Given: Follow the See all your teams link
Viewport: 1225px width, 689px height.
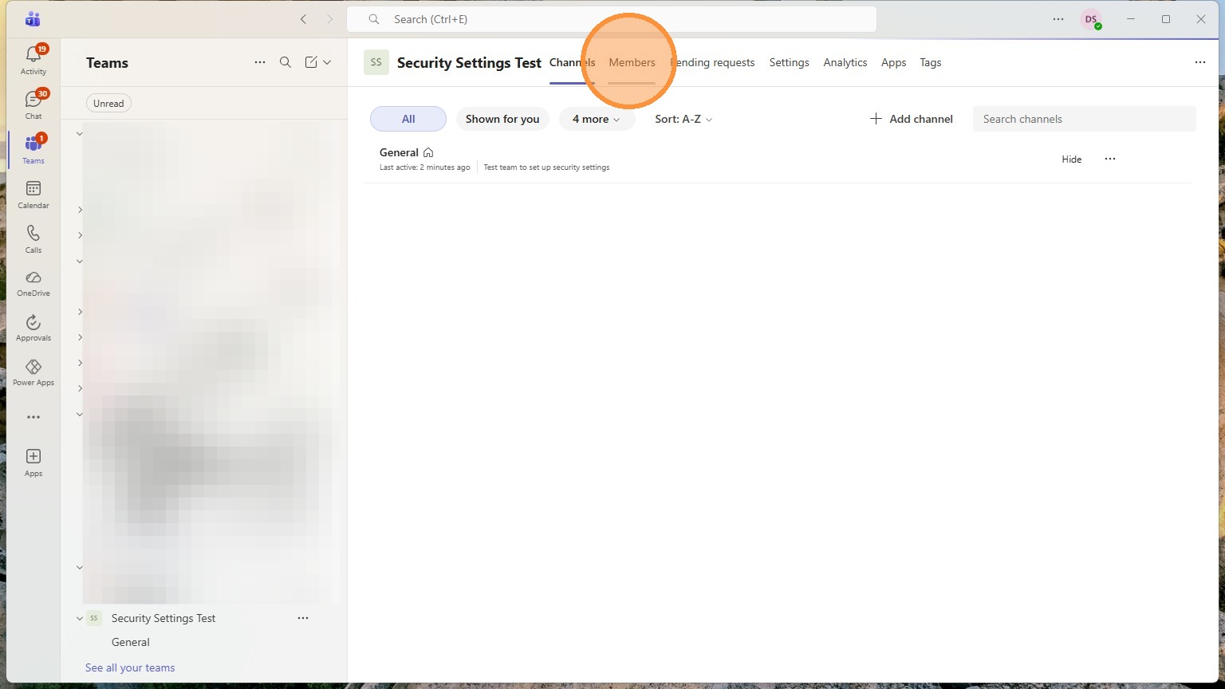Looking at the screenshot, I should 130,667.
